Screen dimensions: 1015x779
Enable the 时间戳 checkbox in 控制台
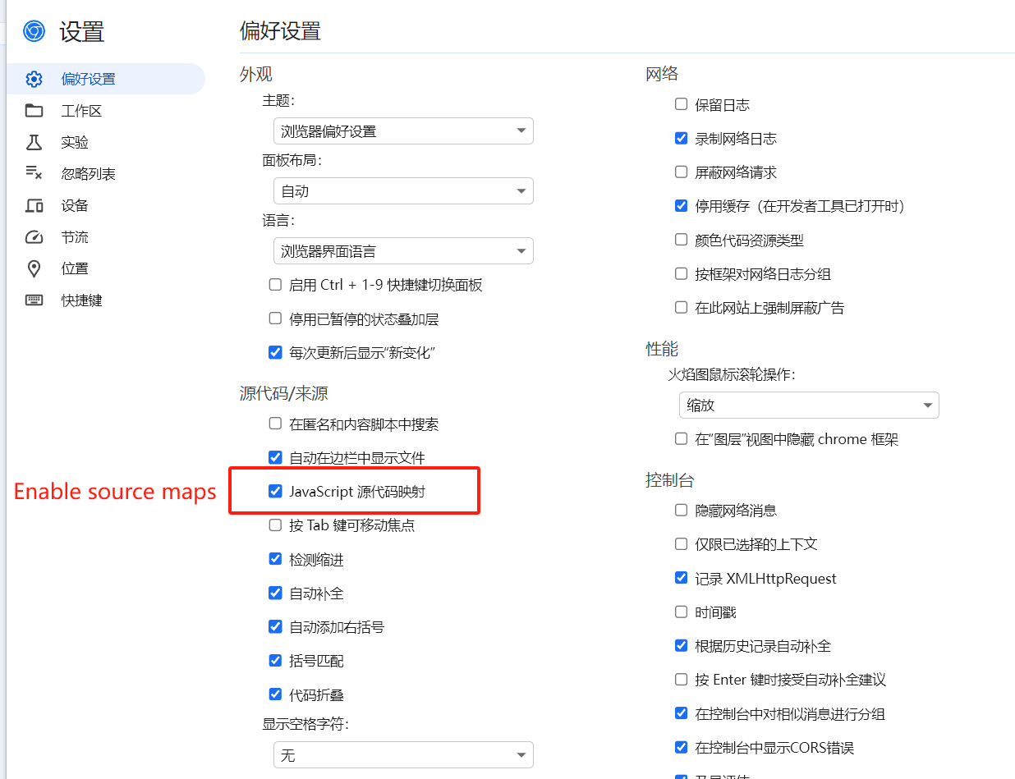pyautogui.click(x=681, y=612)
